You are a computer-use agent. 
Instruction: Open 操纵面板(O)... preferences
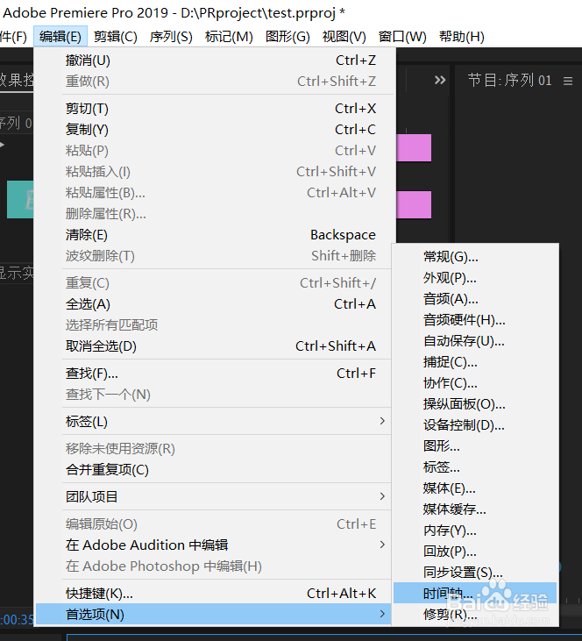pos(475,404)
